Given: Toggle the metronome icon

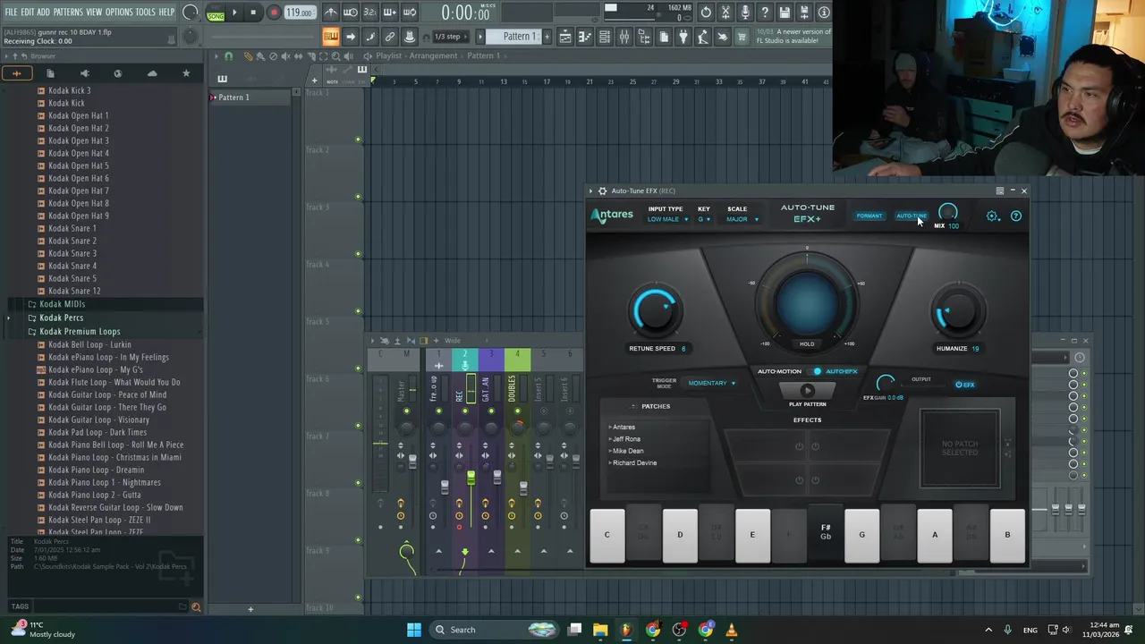Looking at the screenshot, I should click(331, 13).
